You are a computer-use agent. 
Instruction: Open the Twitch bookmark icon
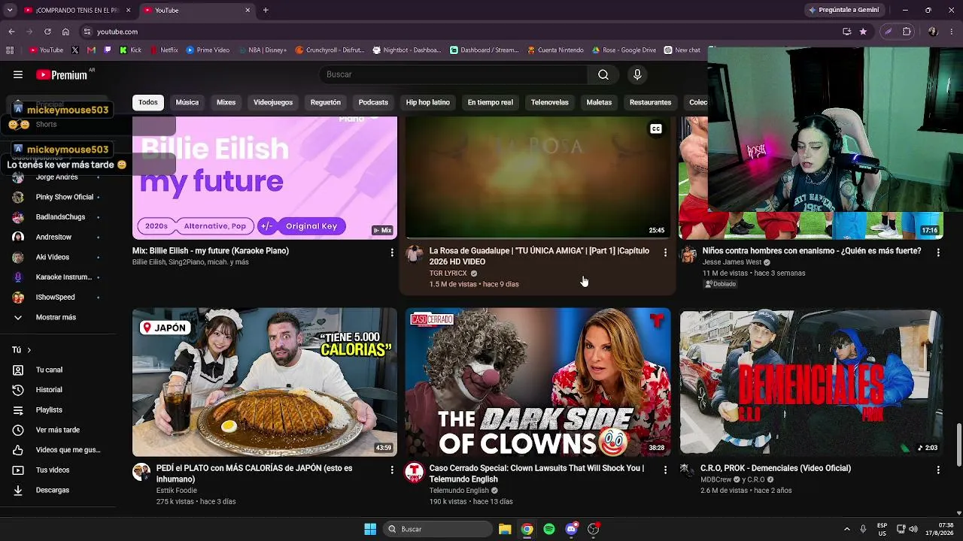108,50
